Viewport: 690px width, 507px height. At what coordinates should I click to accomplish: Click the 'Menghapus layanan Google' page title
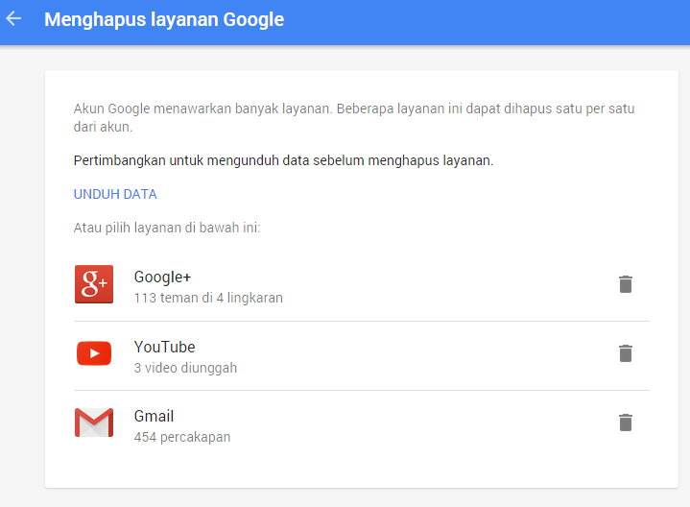(164, 20)
